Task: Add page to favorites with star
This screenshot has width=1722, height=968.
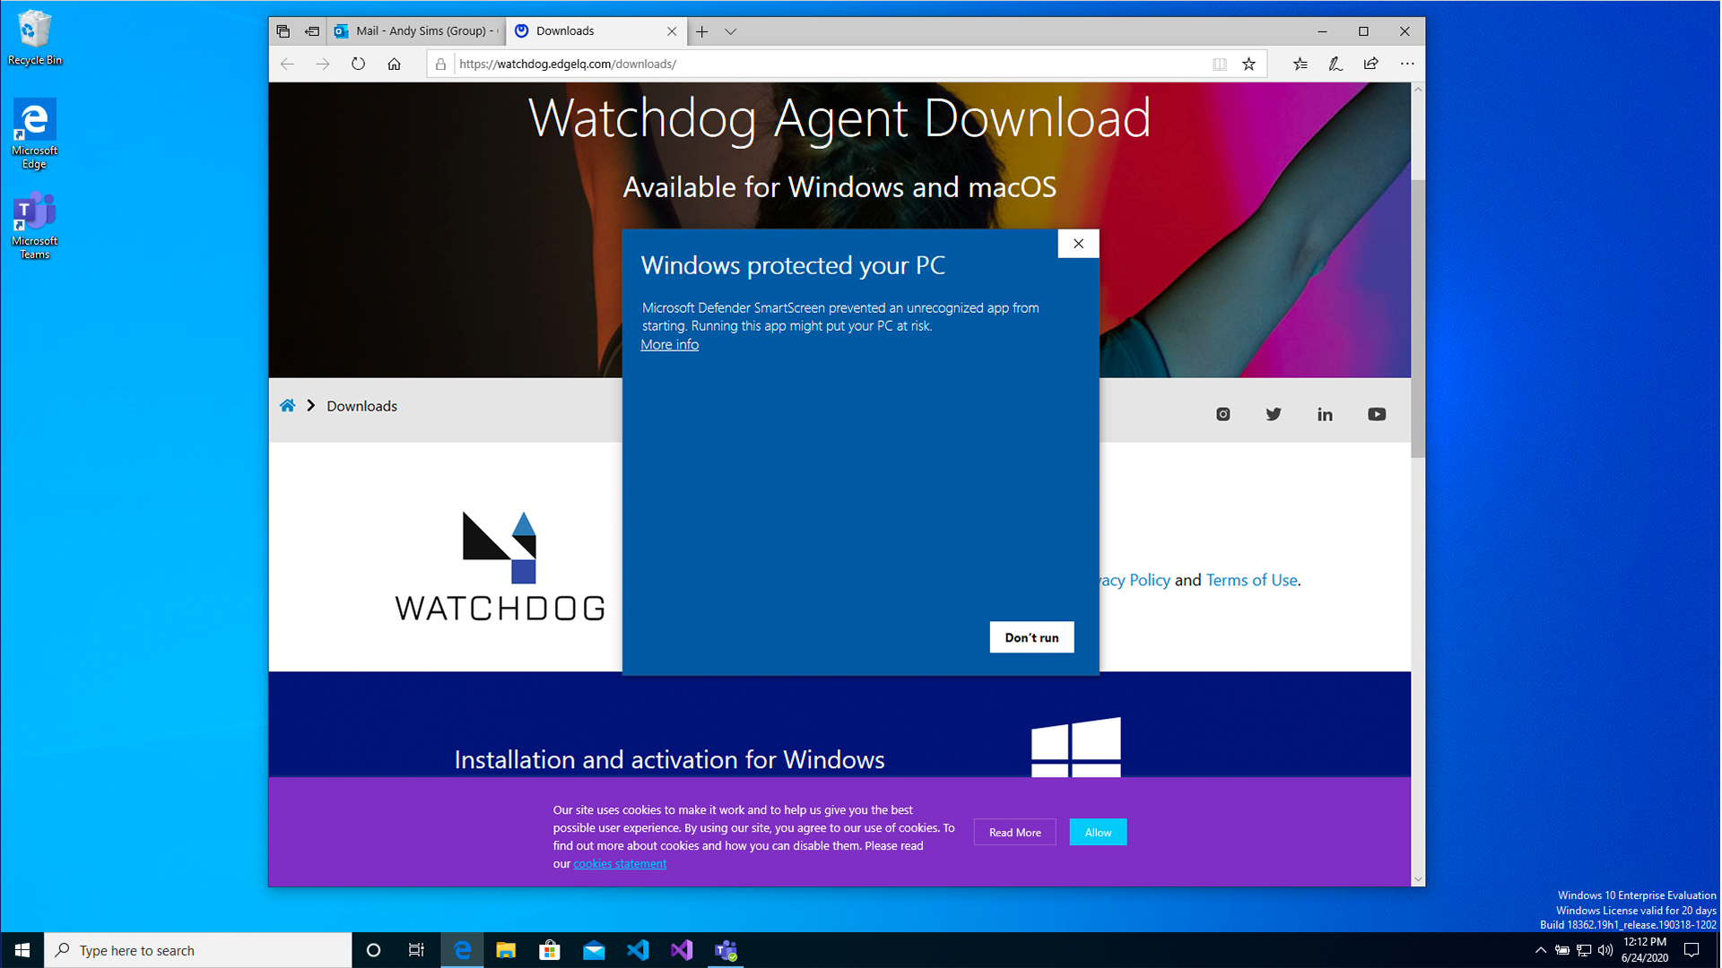Action: [x=1248, y=64]
